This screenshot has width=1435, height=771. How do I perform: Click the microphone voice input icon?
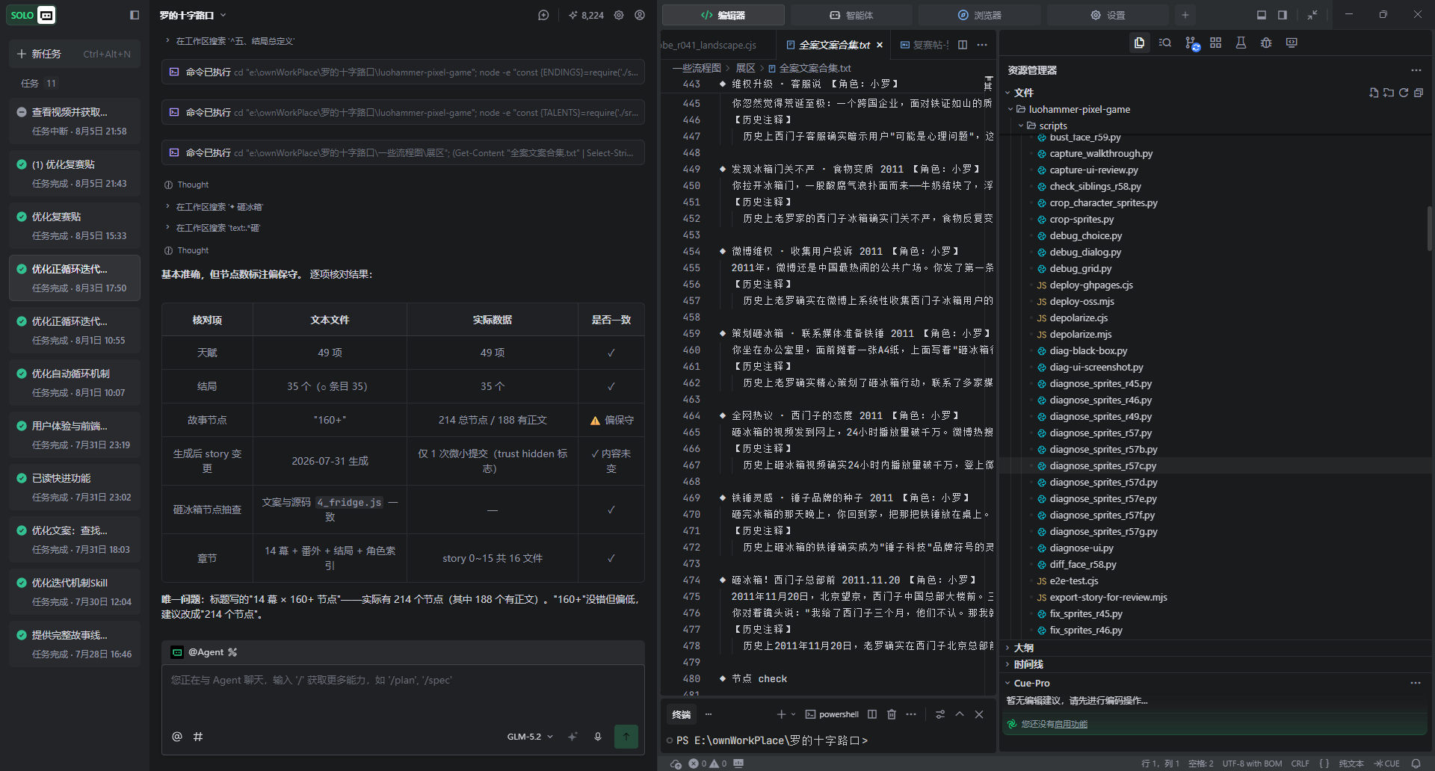(x=598, y=737)
